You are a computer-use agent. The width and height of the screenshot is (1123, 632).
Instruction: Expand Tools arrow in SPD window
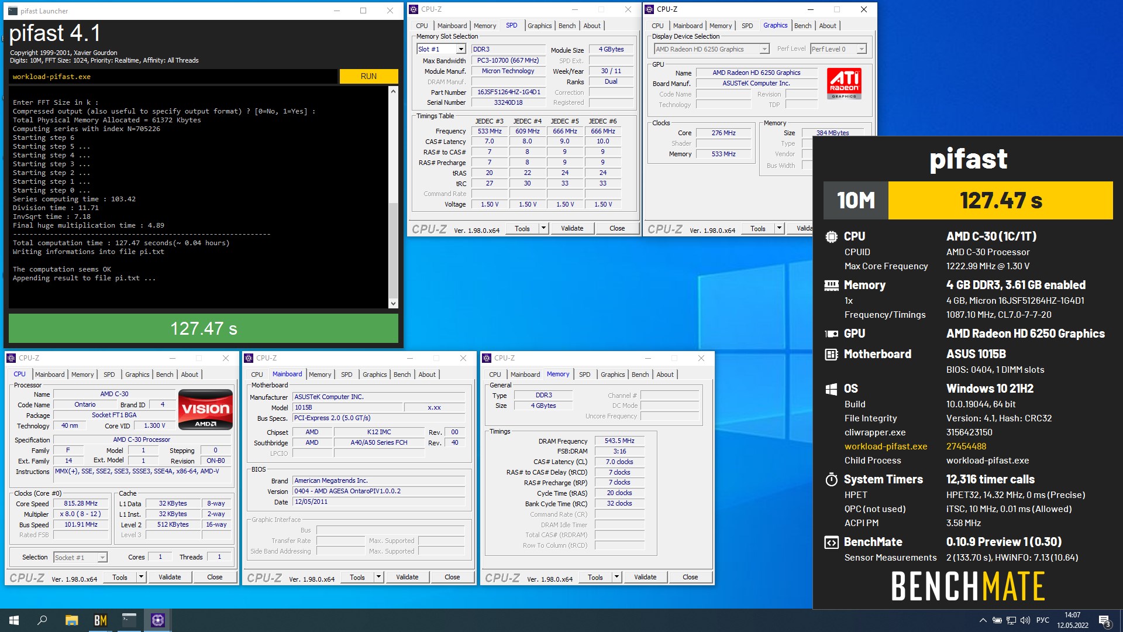tap(543, 228)
